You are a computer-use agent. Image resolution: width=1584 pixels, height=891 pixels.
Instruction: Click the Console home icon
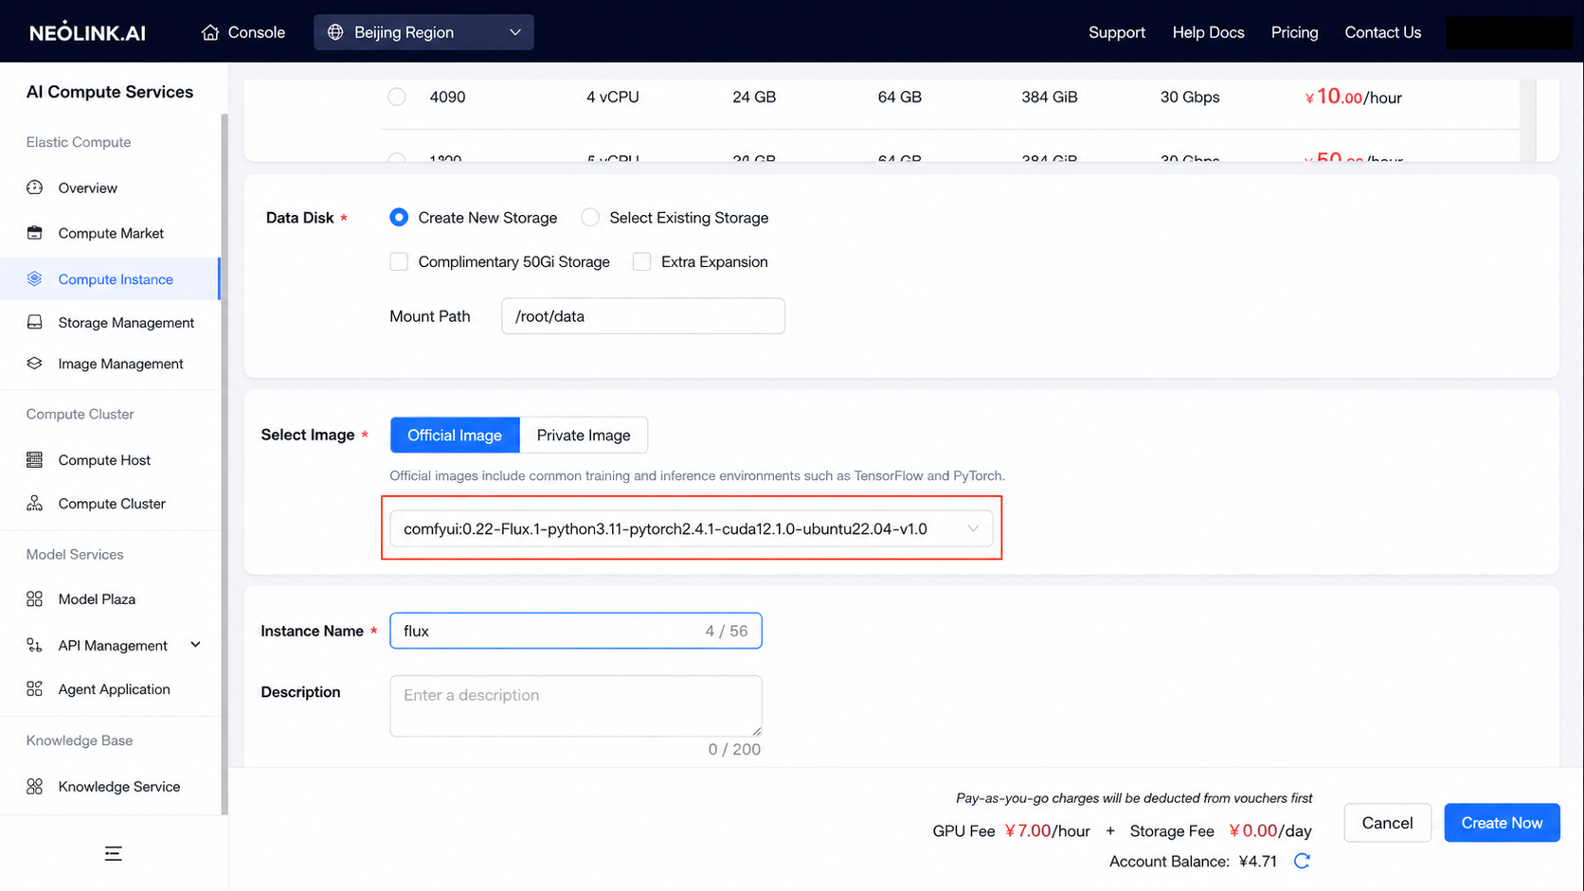(210, 32)
